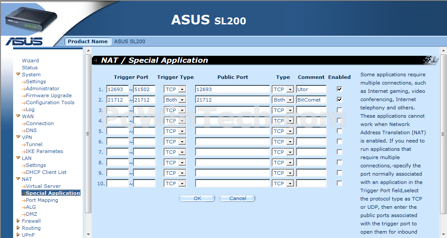Click the NAT / Special Application header icon
The height and width of the screenshot is (238, 447).
(95, 60)
